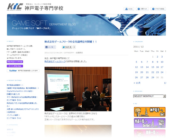The height and width of the screenshot is (138, 173).
Task: Select calendar date 21
Action: [x=147, y=72]
